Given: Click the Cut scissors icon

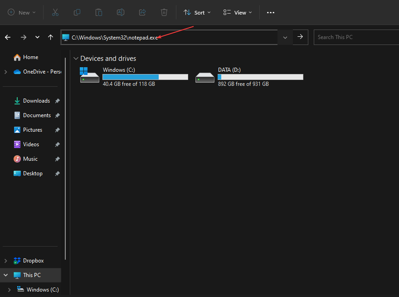Looking at the screenshot, I should 55,13.
